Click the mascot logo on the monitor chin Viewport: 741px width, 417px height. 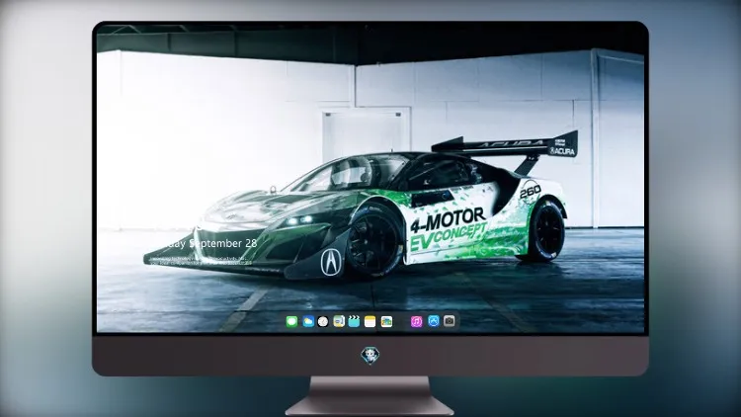point(370,356)
